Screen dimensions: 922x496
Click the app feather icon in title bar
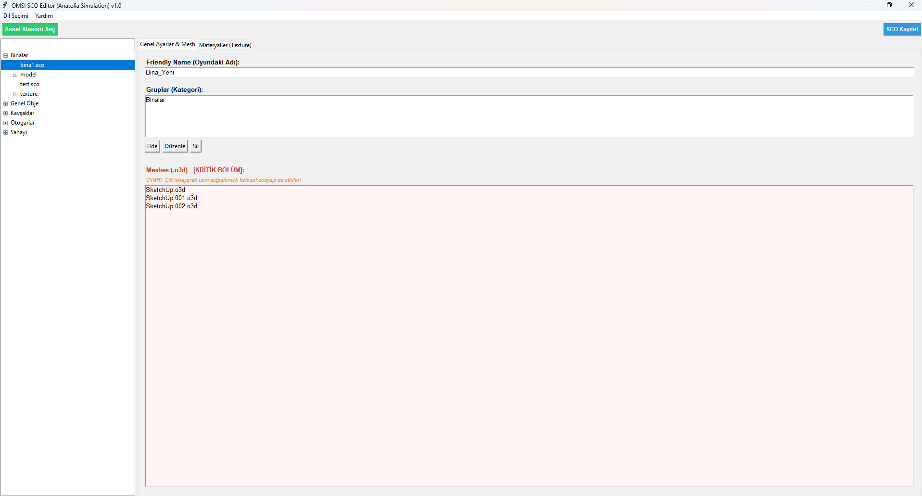(5, 5)
